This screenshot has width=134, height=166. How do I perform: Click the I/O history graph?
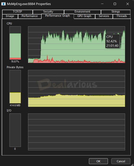pos(77,132)
